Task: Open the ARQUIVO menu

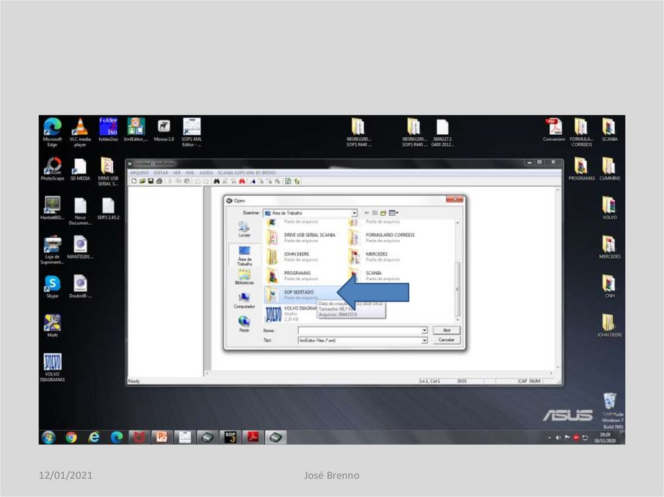Action: click(x=139, y=173)
